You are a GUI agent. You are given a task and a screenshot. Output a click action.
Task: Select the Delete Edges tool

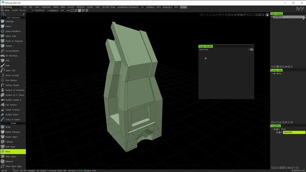(13, 137)
